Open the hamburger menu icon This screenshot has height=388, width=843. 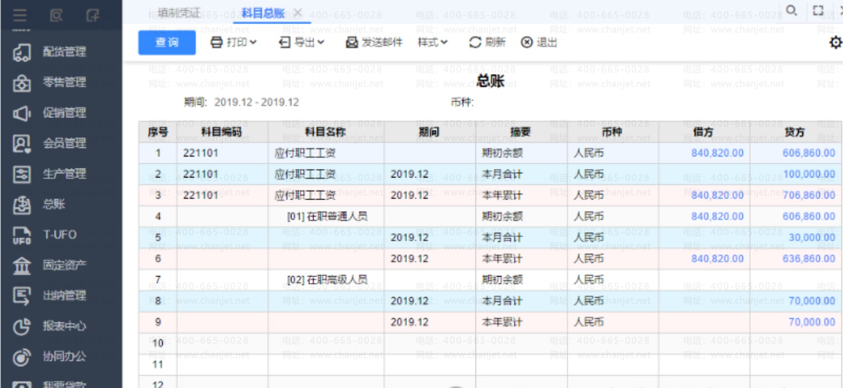coord(20,16)
